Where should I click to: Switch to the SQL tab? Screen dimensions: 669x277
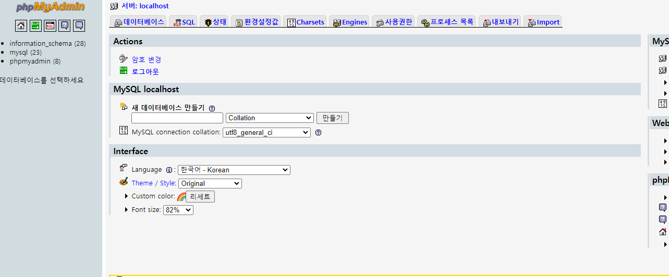coord(184,22)
